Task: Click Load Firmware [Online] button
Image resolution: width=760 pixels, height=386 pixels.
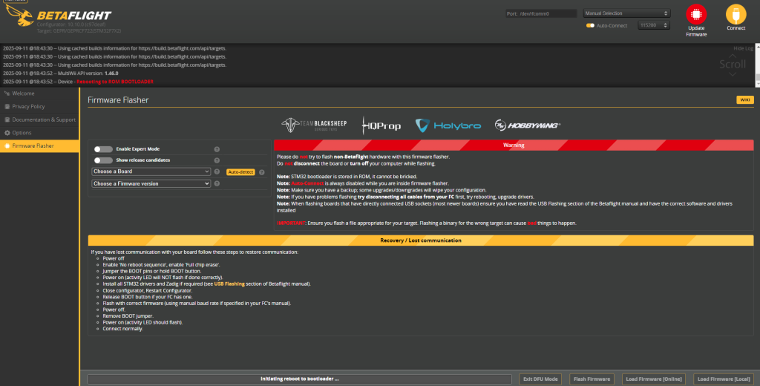Action: (653, 379)
